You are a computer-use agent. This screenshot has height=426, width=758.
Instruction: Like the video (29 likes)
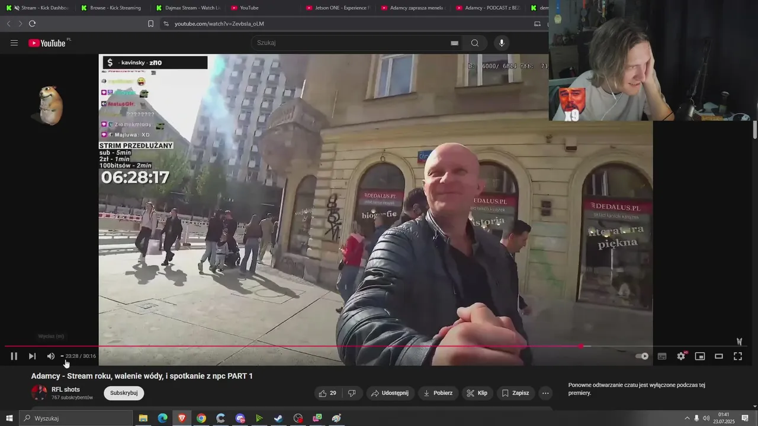pos(327,393)
